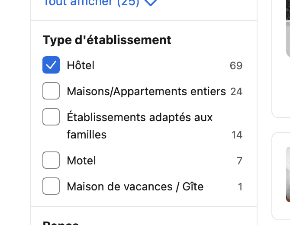
Task: Uncheck the Hôtel checkbox
Action: tap(51, 65)
